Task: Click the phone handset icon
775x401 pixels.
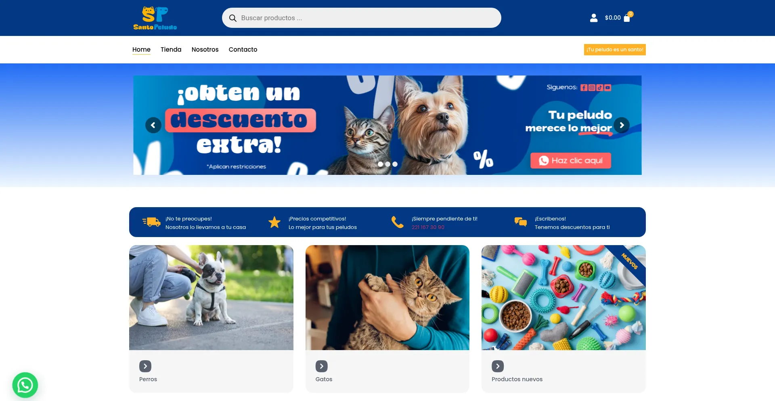Action: pyautogui.click(x=397, y=222)
